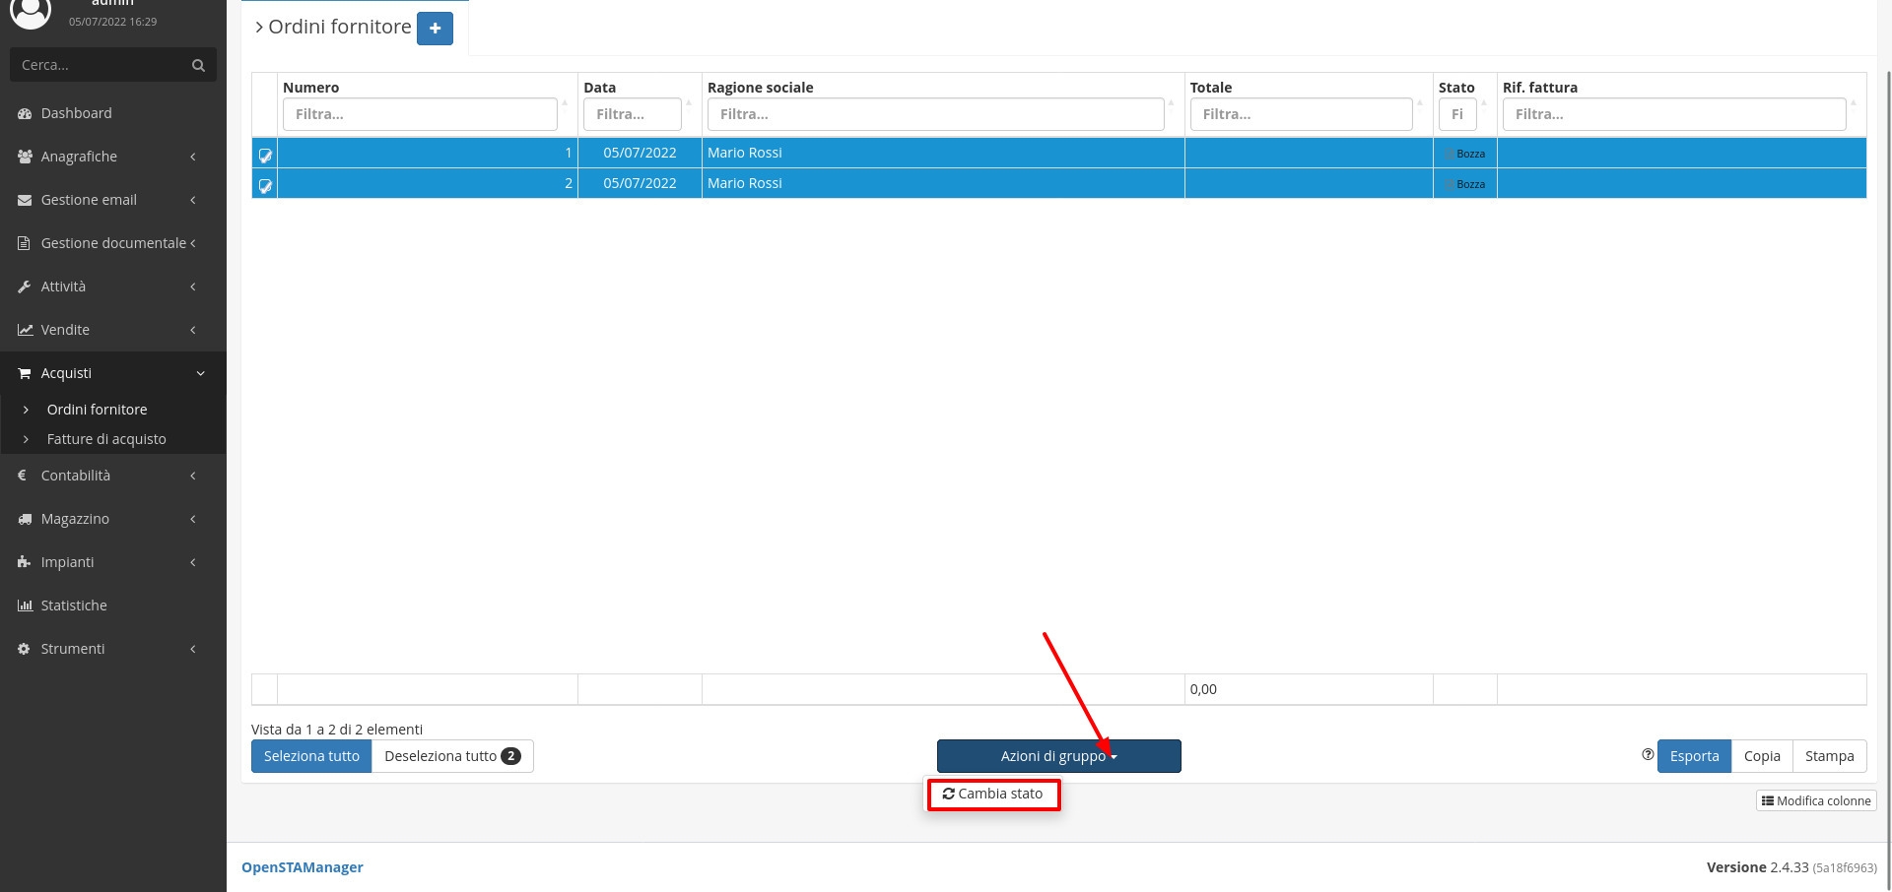
Task: Click the Stampa button
Action: pyautogui.click(x=1828, y=756)
